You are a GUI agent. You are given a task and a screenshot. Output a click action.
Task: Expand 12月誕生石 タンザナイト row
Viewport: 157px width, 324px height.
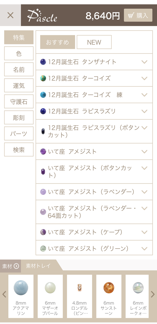coord(94,62)
